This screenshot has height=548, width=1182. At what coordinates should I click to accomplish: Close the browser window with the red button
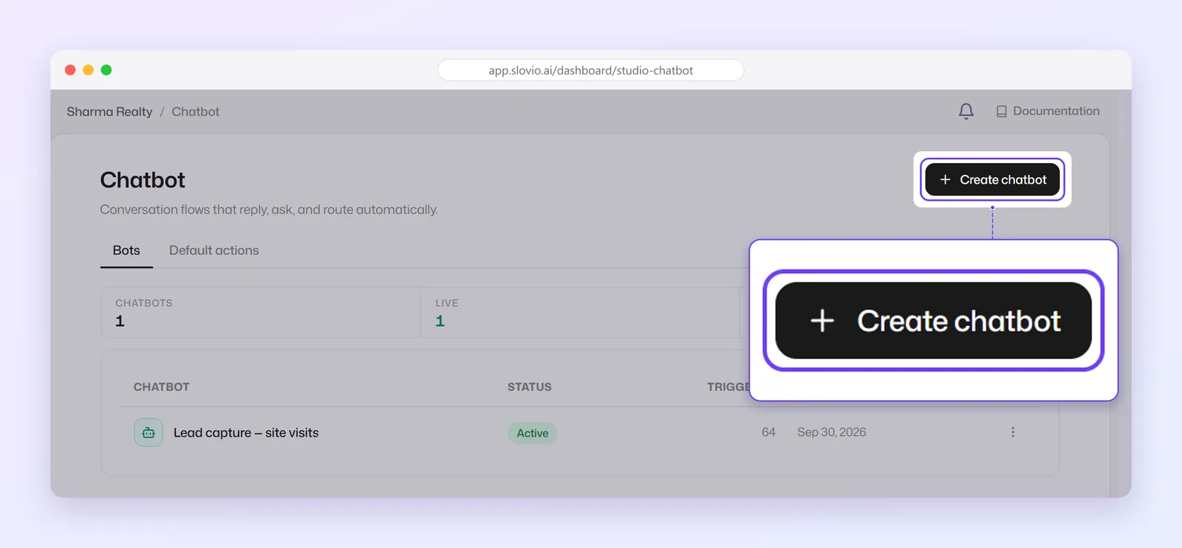70,70
